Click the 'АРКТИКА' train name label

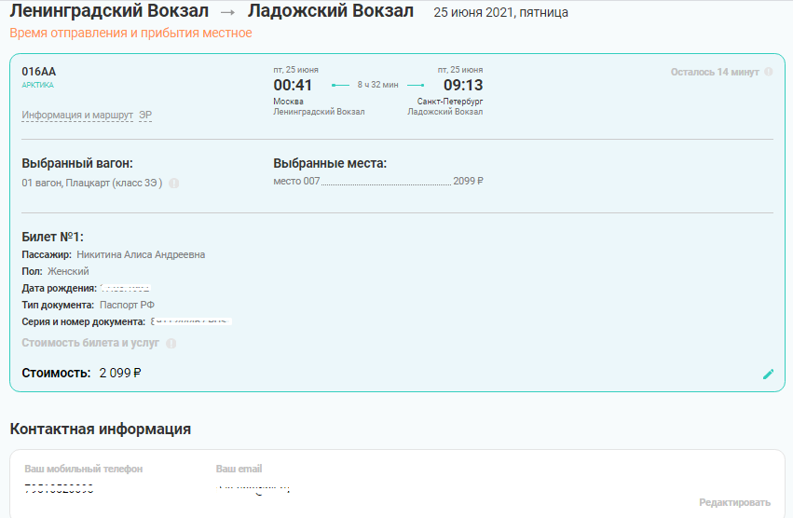37,85
